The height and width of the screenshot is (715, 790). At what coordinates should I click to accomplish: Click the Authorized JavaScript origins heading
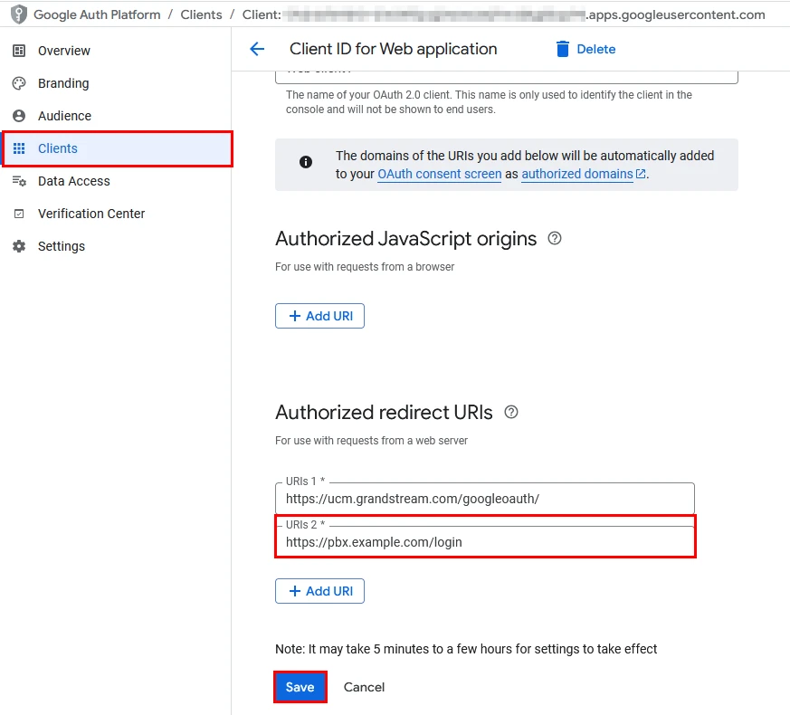pos(405,238)
